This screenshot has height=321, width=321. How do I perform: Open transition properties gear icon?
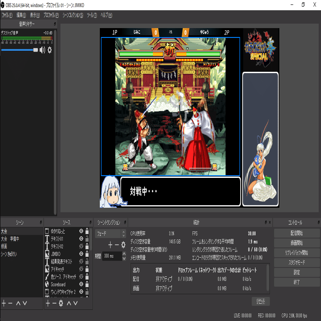[x=123, y=245]
